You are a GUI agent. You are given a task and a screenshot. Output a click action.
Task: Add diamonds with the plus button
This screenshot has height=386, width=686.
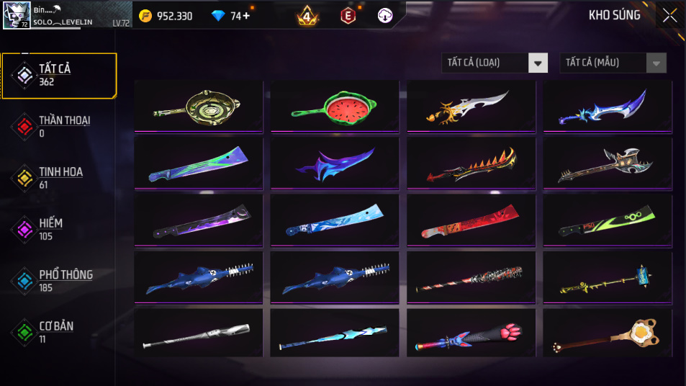(x=246, y=16)
